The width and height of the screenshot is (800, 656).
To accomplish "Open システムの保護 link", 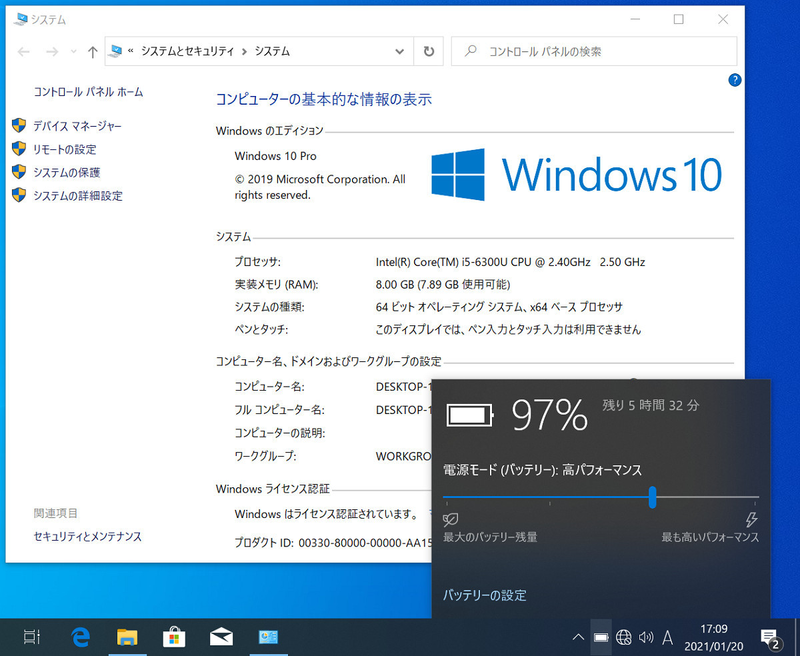I will [67, 173].
